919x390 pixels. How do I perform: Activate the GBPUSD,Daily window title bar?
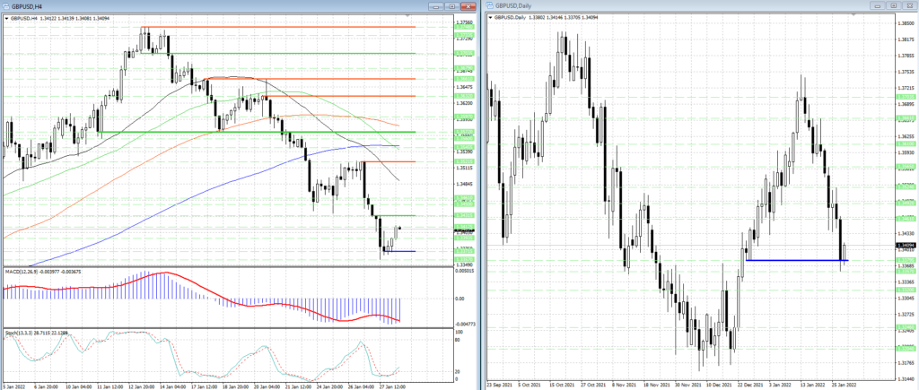pos(673,5)
